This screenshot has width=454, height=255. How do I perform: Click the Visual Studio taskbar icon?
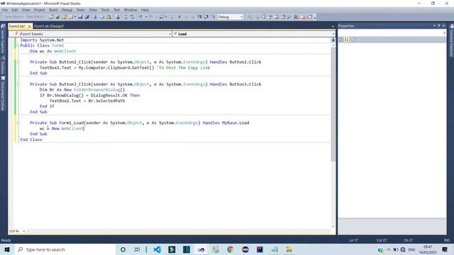tap(201, 249)
